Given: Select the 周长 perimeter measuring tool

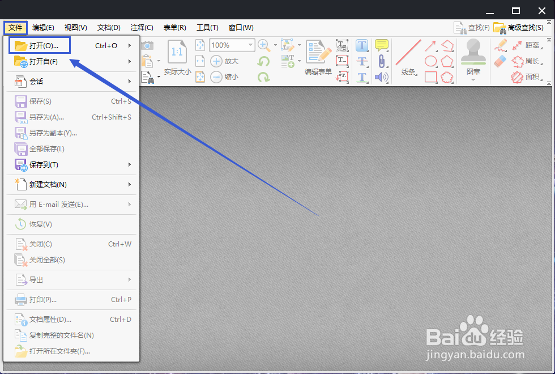Looking at the screenshot, I should click(527, 61).
